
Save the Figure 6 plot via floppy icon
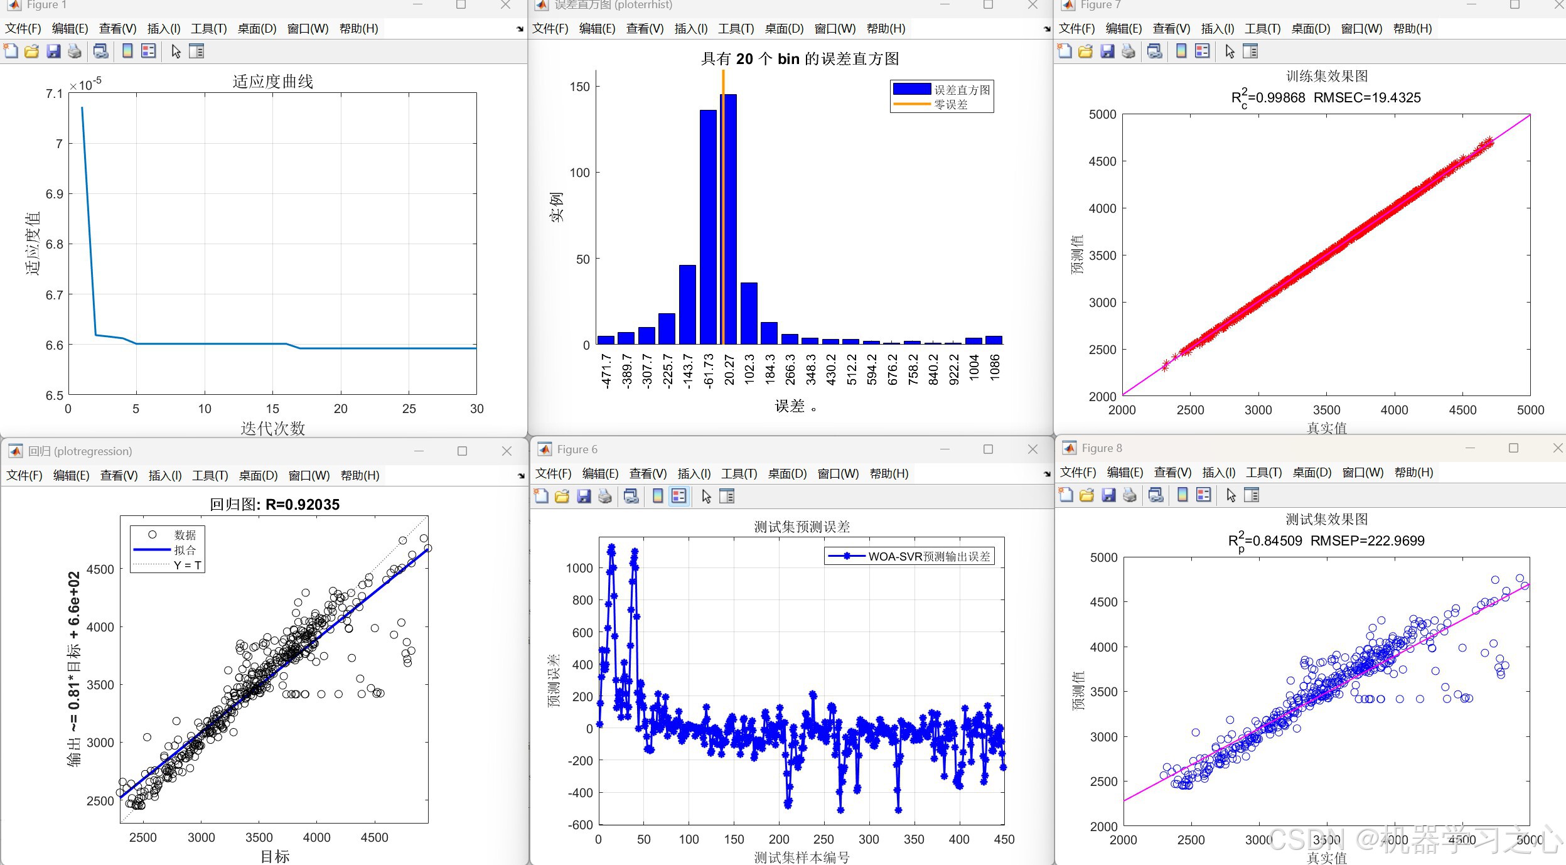click(x=584, y=497)
